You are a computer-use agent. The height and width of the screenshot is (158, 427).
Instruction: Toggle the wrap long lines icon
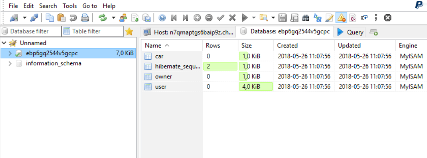pos(364,18)
